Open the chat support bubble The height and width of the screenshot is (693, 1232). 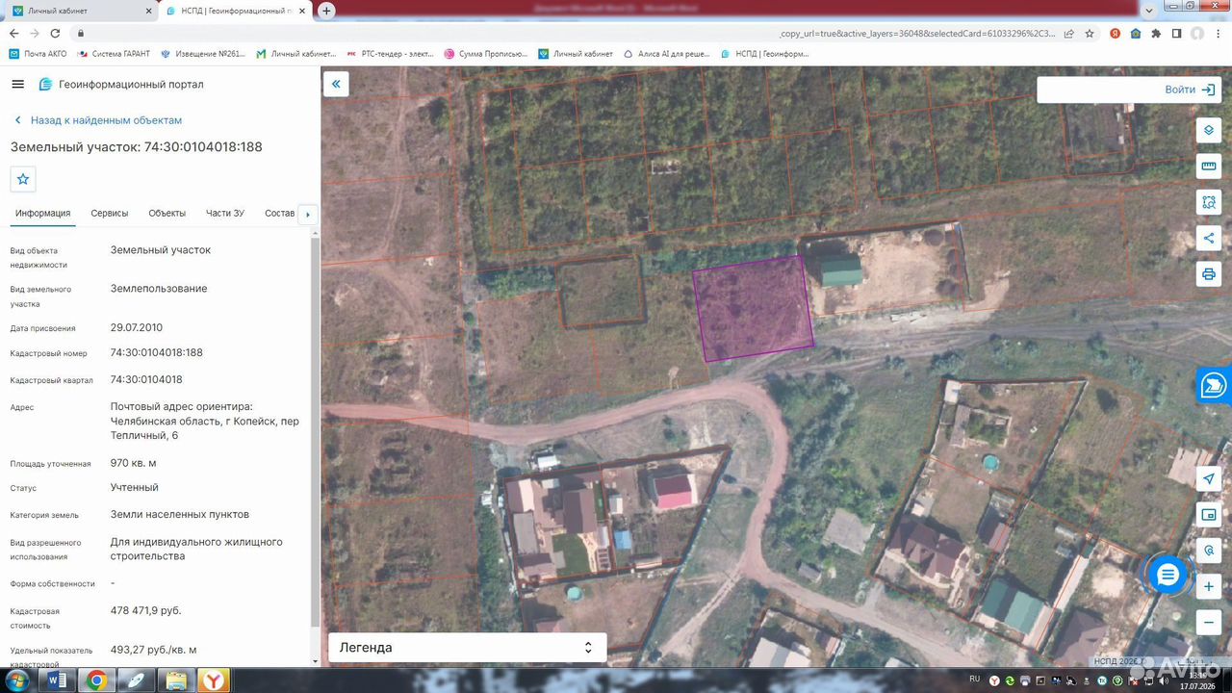[1168, 576]
